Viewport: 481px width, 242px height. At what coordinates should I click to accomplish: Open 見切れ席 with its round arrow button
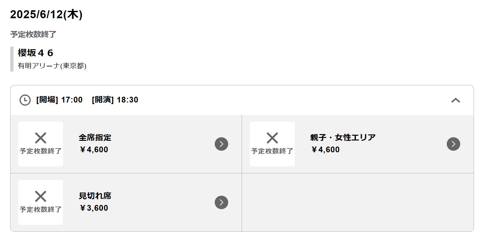click(221, 202)
